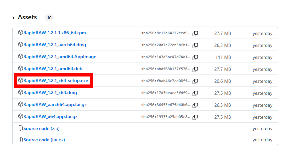This screenshot has width=282, height=151.
Task: Click the 111 MB size of the AppImage
Action: coord(223,58)
